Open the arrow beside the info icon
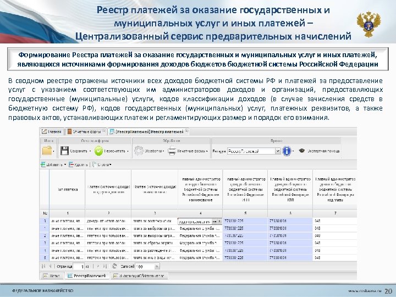The width and height of the screenshot is (396, 297). tap(293, 151)
